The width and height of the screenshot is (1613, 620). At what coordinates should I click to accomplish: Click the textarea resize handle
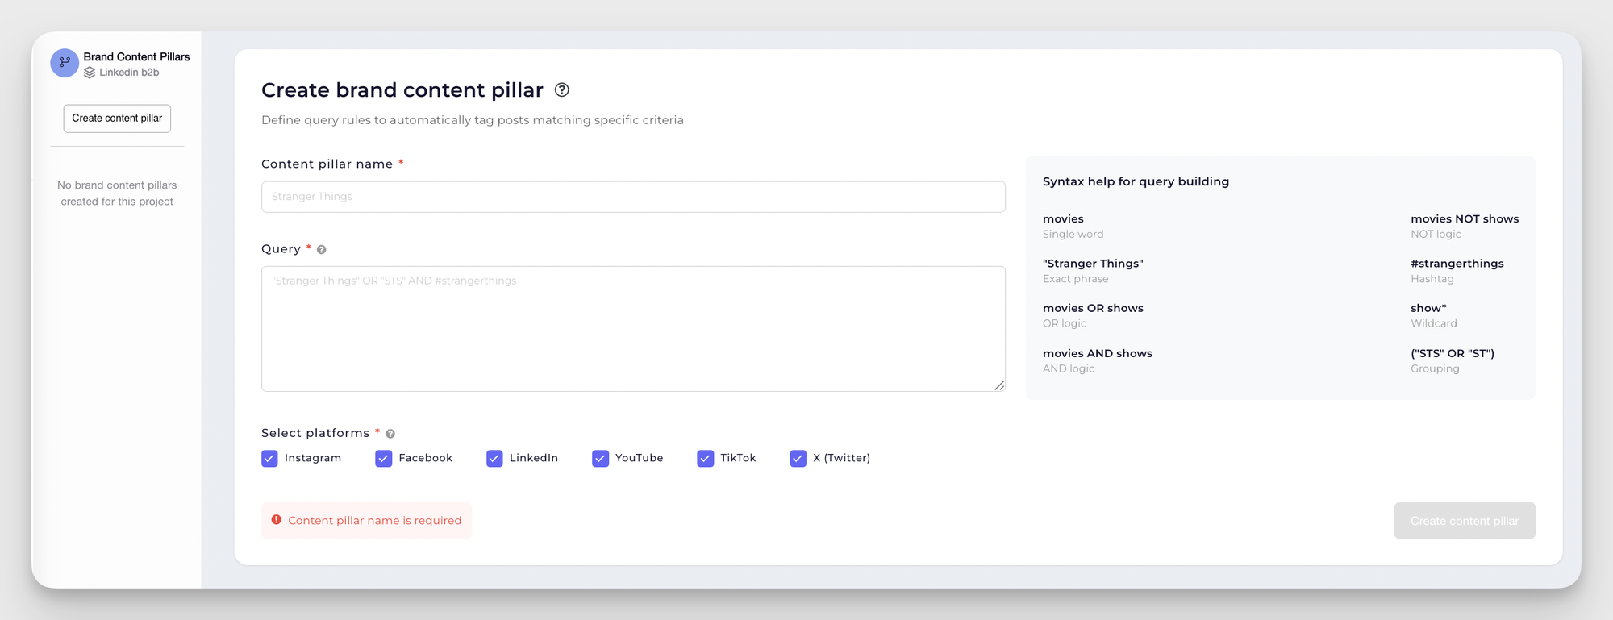click(1000, 385)
